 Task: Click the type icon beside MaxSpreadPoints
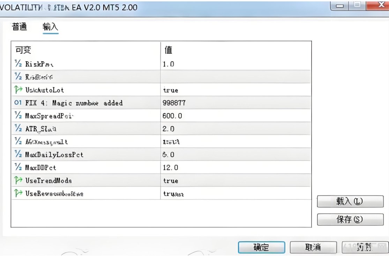point(18,115)
